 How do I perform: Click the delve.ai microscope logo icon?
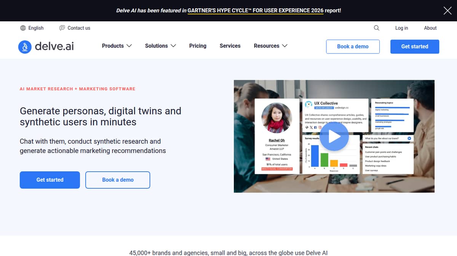tap(25, 47)
